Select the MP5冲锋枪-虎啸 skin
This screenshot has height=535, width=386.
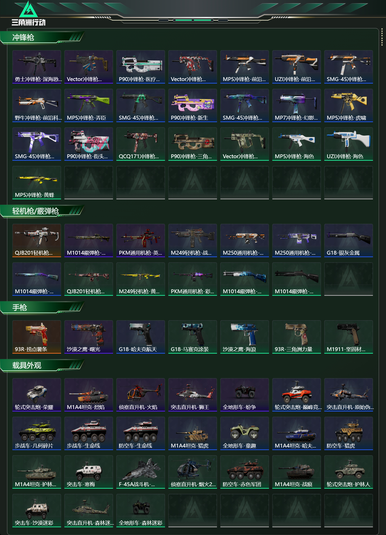coord(348,105)
